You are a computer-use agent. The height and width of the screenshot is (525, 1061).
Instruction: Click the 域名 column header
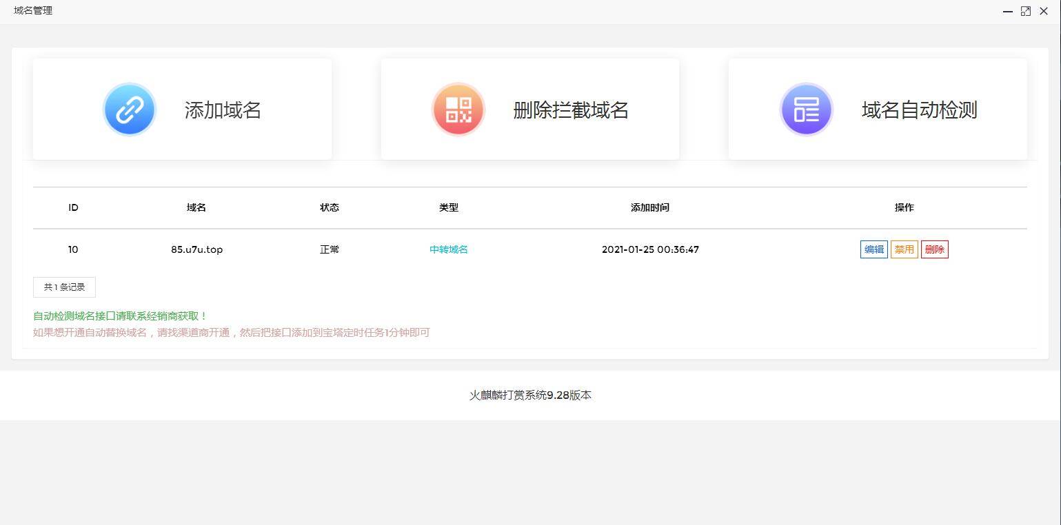(196, 207)
